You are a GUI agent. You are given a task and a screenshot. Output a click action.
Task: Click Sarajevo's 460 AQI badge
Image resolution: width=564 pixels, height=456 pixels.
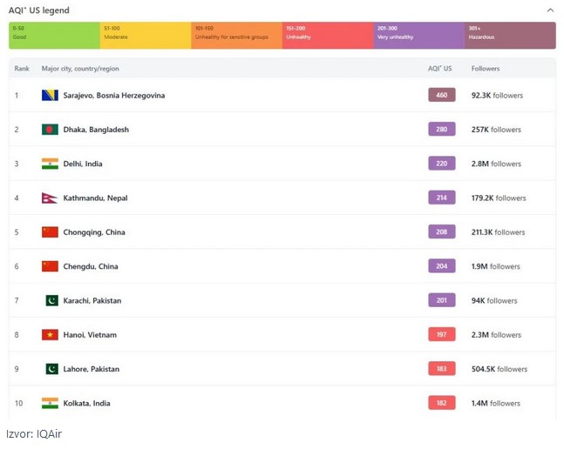442,95
